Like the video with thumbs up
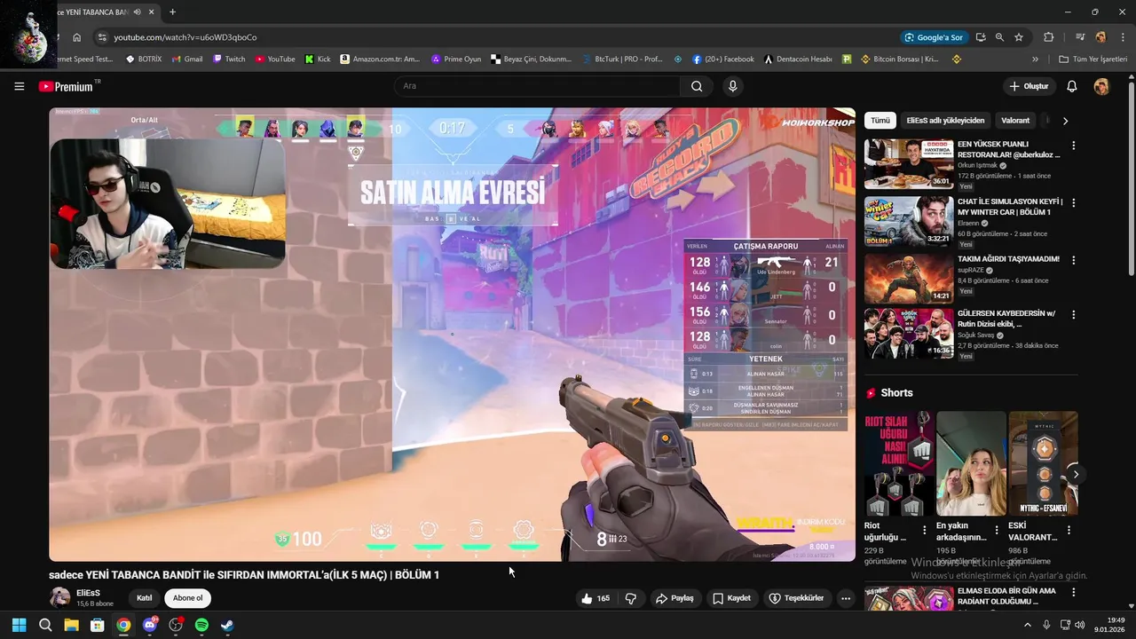 (x=595, y=598)
